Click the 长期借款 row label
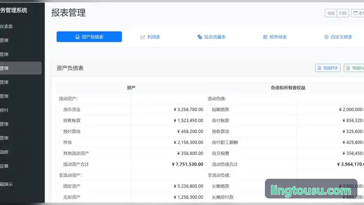364x205 pixels. 221,186
